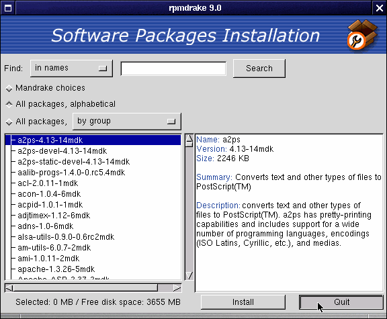Click the Search button

click(x=259, y=69)
